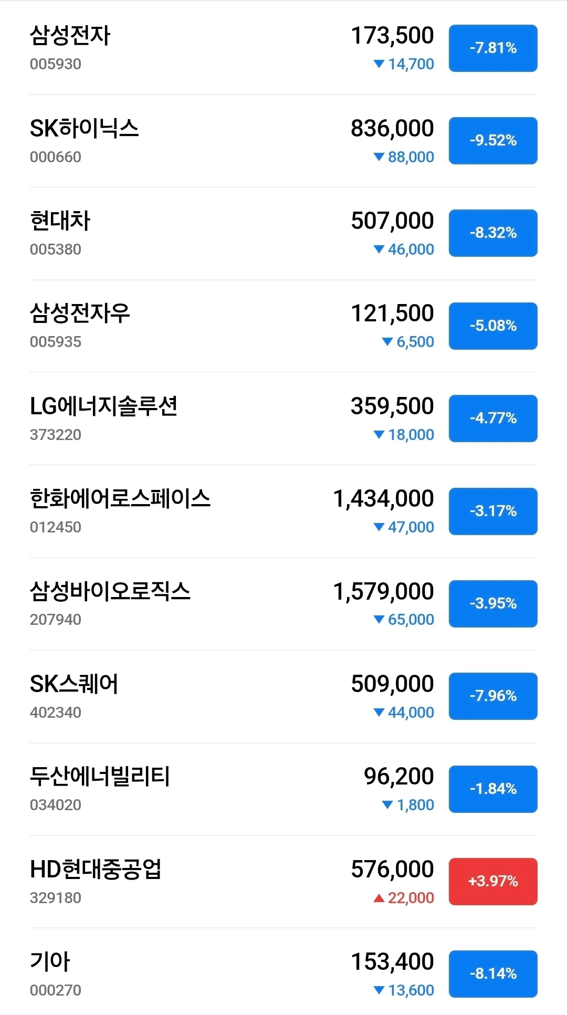Open the SK하이닉스 stock entry
The image size is (567, 1015).
pyautogui.click(x=84, y=129)
